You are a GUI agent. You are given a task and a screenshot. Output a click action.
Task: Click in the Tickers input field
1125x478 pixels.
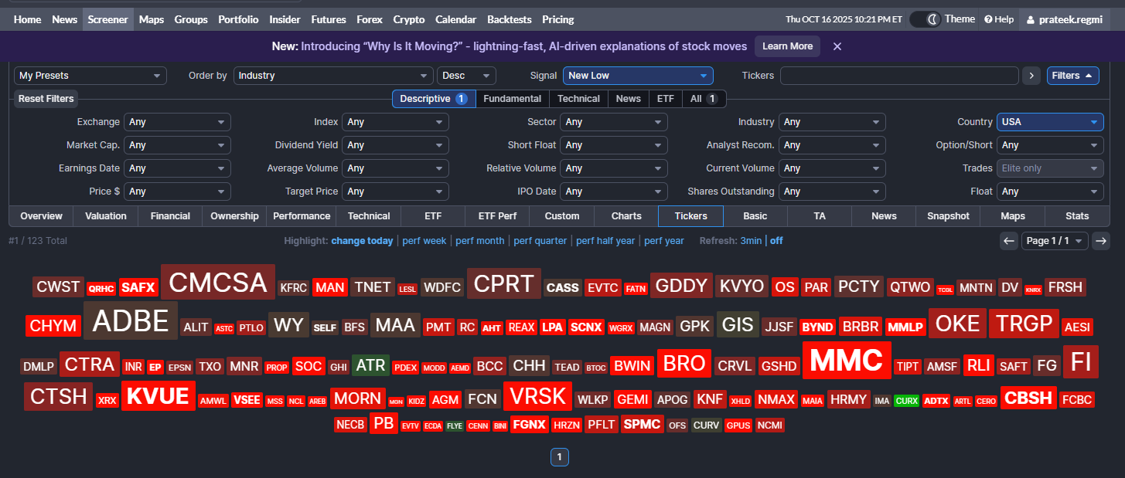(x=899, y=76)
